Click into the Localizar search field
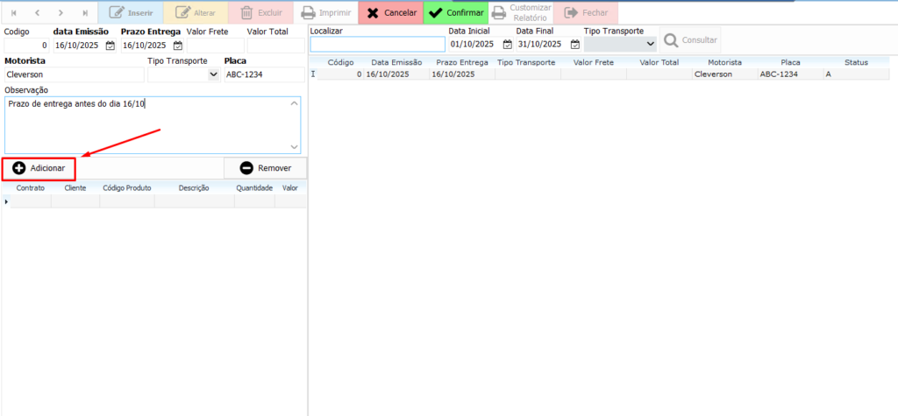Image resolution: width=898 pixels, height=416 pixels. [x=377, y=44]
